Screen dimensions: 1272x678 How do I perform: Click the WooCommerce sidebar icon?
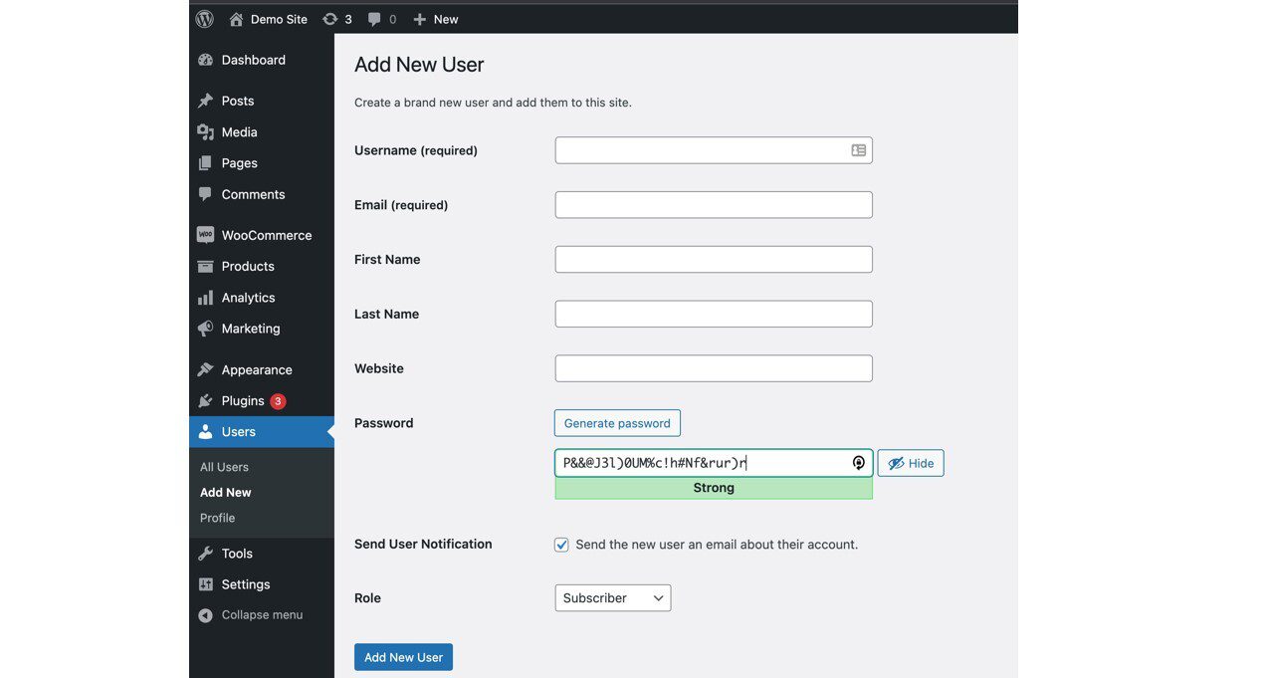pos(205,235)
